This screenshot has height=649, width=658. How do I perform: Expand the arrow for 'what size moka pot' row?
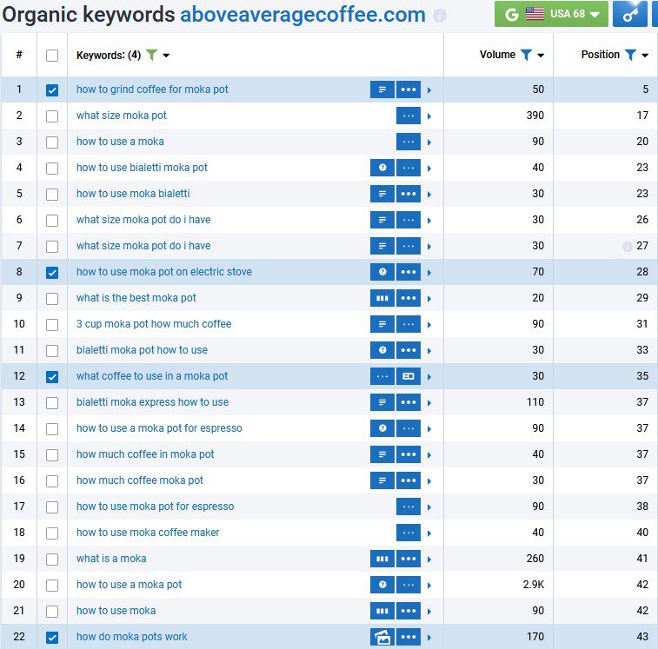(x=429, y=116)
